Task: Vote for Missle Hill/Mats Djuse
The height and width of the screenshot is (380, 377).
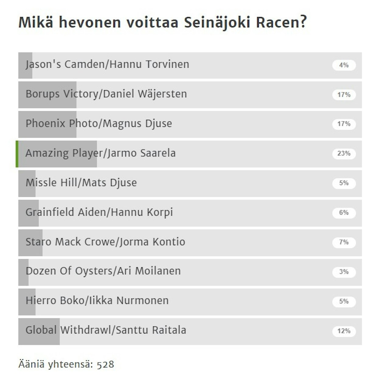Action: point(190,183)
